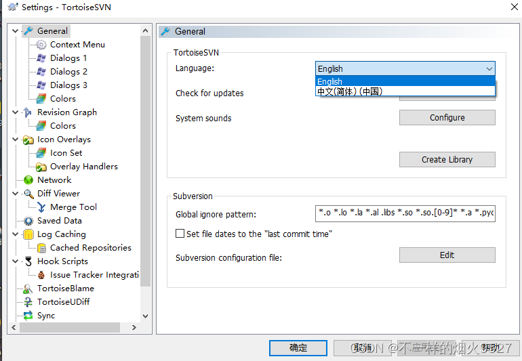The height and width of the screenshot is (361, 522).
Task: Click the tree's vertical scrollbar thumb
Action: click(x=145, y=161)
